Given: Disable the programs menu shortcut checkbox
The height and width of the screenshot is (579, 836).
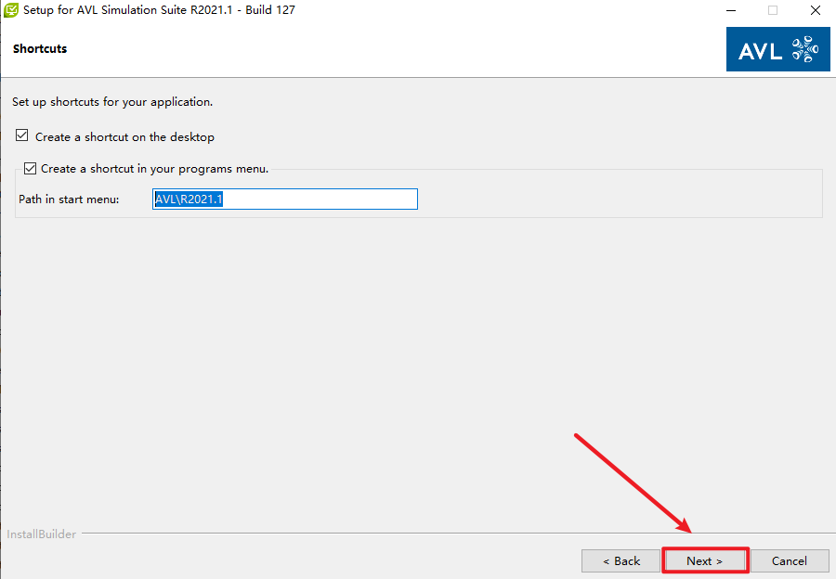Looking at the screenshot, I should click(31, 169).
